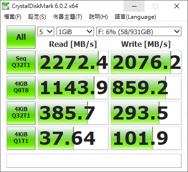
Task: Click the empty comment field at bottom
Action: [94, 161]
